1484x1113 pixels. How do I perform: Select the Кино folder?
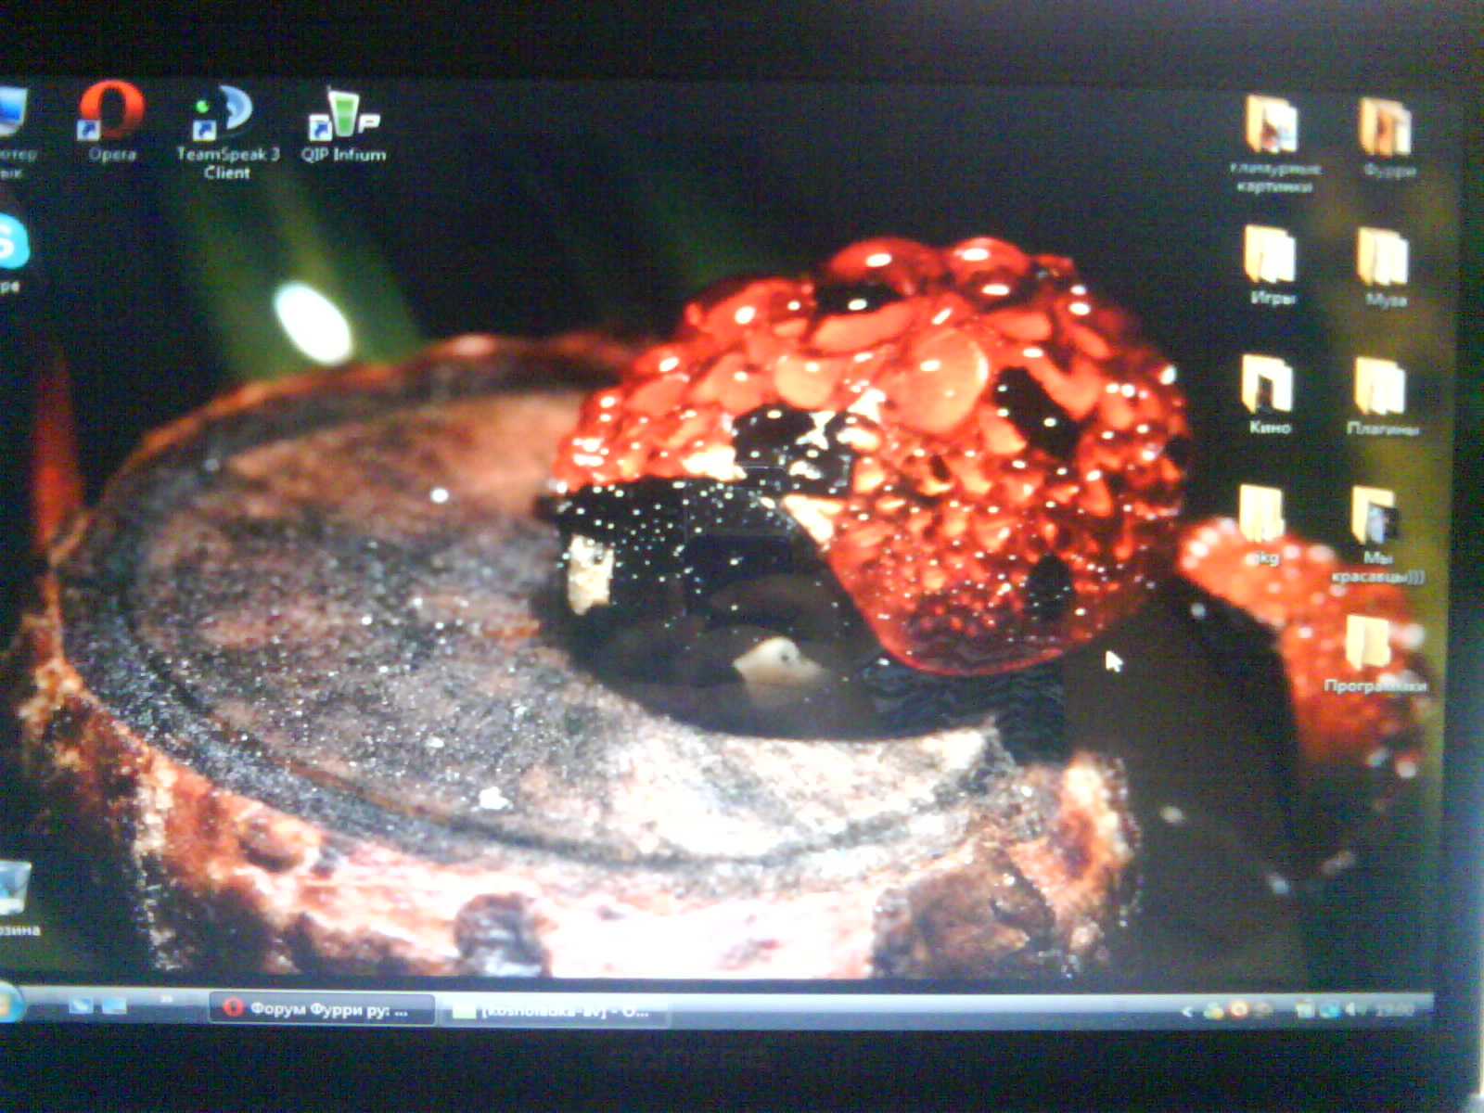1268,387
